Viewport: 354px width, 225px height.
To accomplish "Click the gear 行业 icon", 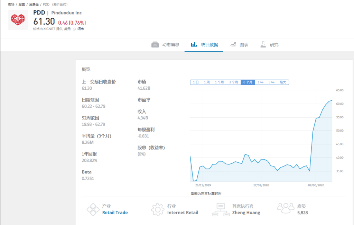I will click(158, 209).
